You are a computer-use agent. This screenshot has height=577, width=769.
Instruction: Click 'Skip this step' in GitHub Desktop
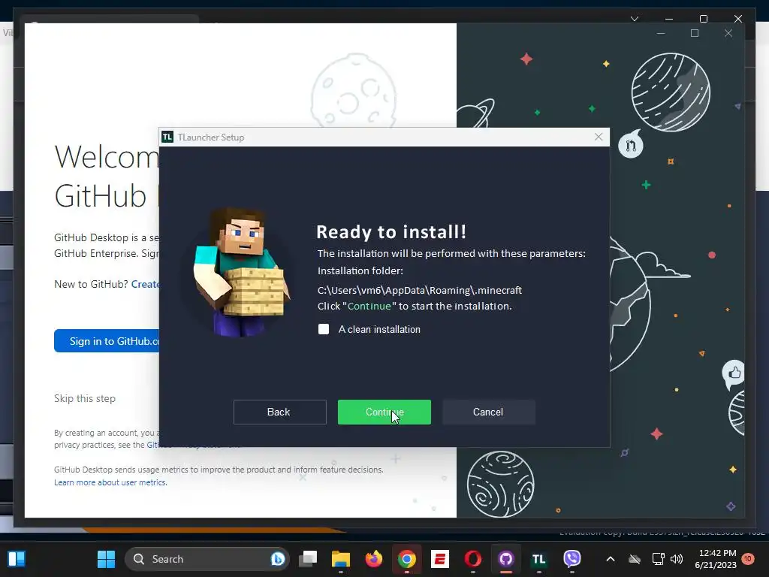85,398
